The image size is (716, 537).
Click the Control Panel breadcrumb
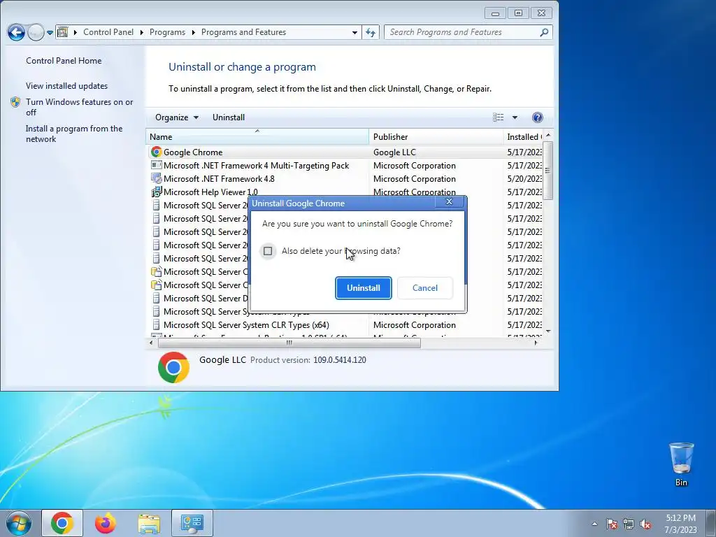click(108, 32)
